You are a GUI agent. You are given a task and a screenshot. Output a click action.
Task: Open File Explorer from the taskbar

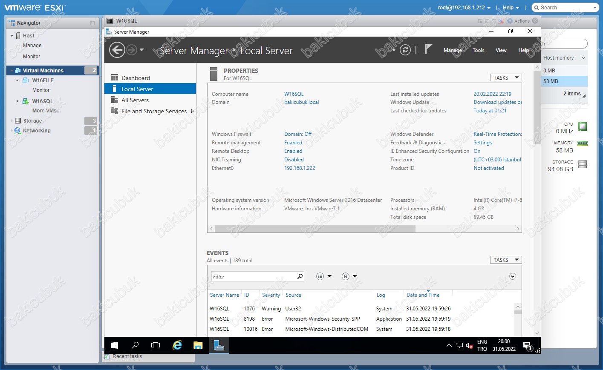198,345
